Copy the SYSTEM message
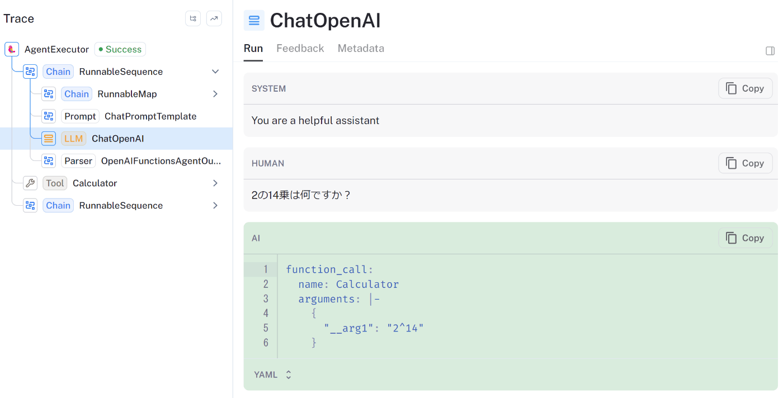783x398 pixels. point(745,88)
